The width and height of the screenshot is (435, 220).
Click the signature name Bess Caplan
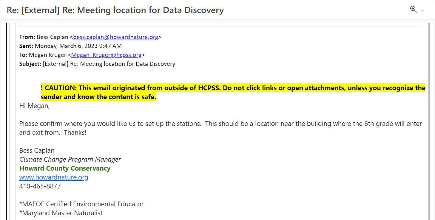[x=37, y=150]
